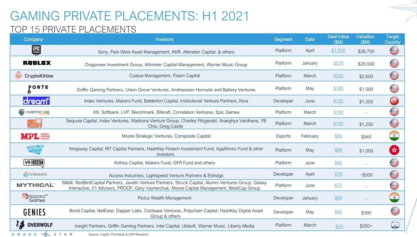
Task: Click the Forte logo
Action: click(x=38, y=89)
